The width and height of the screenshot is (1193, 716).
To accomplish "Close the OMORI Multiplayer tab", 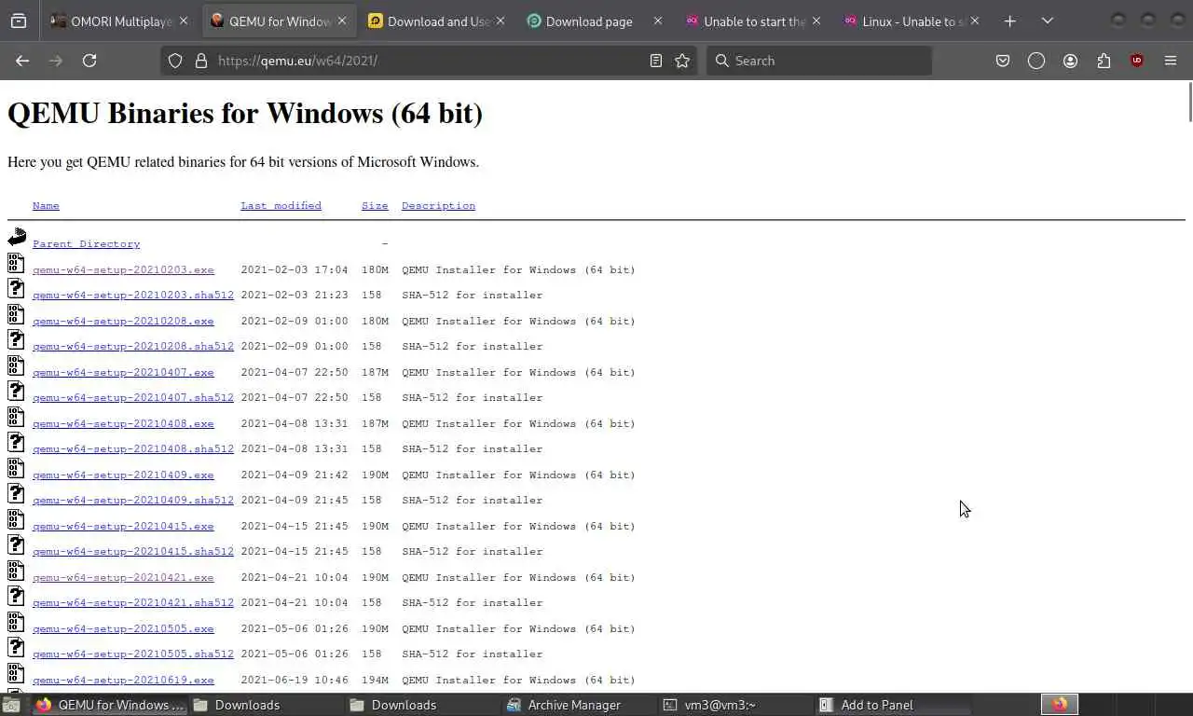I will 183,21.
